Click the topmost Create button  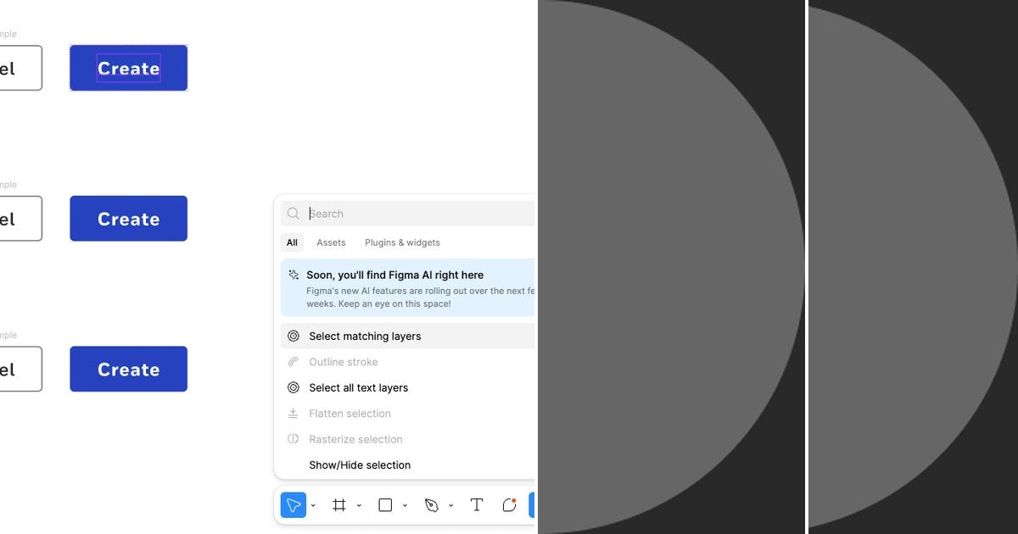(128, 68)
